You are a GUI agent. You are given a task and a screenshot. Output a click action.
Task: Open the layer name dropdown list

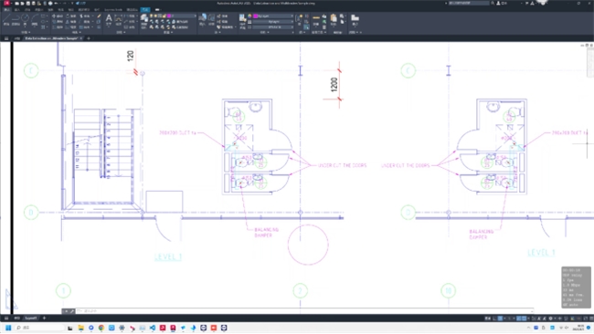[182, 16]
